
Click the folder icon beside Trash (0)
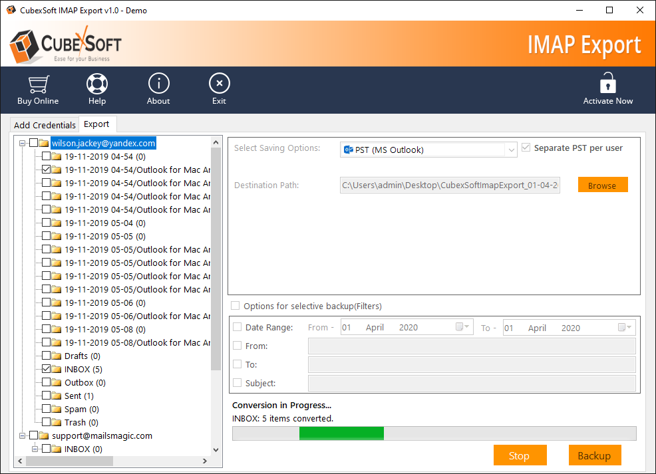[x=57, y=423]
